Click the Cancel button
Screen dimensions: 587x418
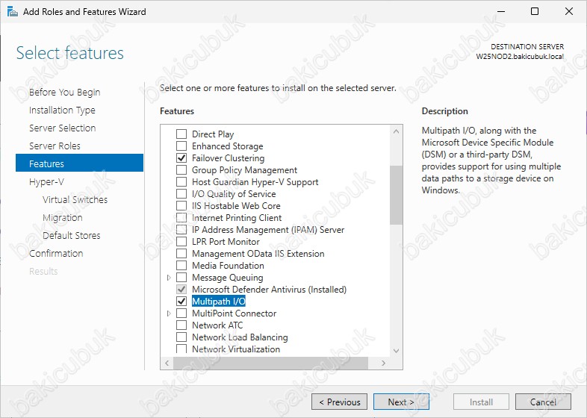[x=543, y=402]
